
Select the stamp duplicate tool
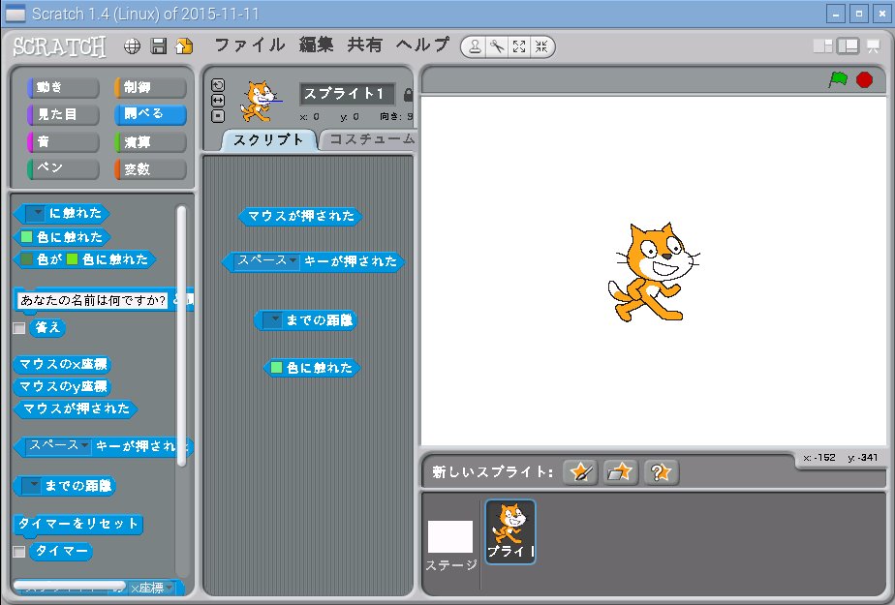[475, 46]
